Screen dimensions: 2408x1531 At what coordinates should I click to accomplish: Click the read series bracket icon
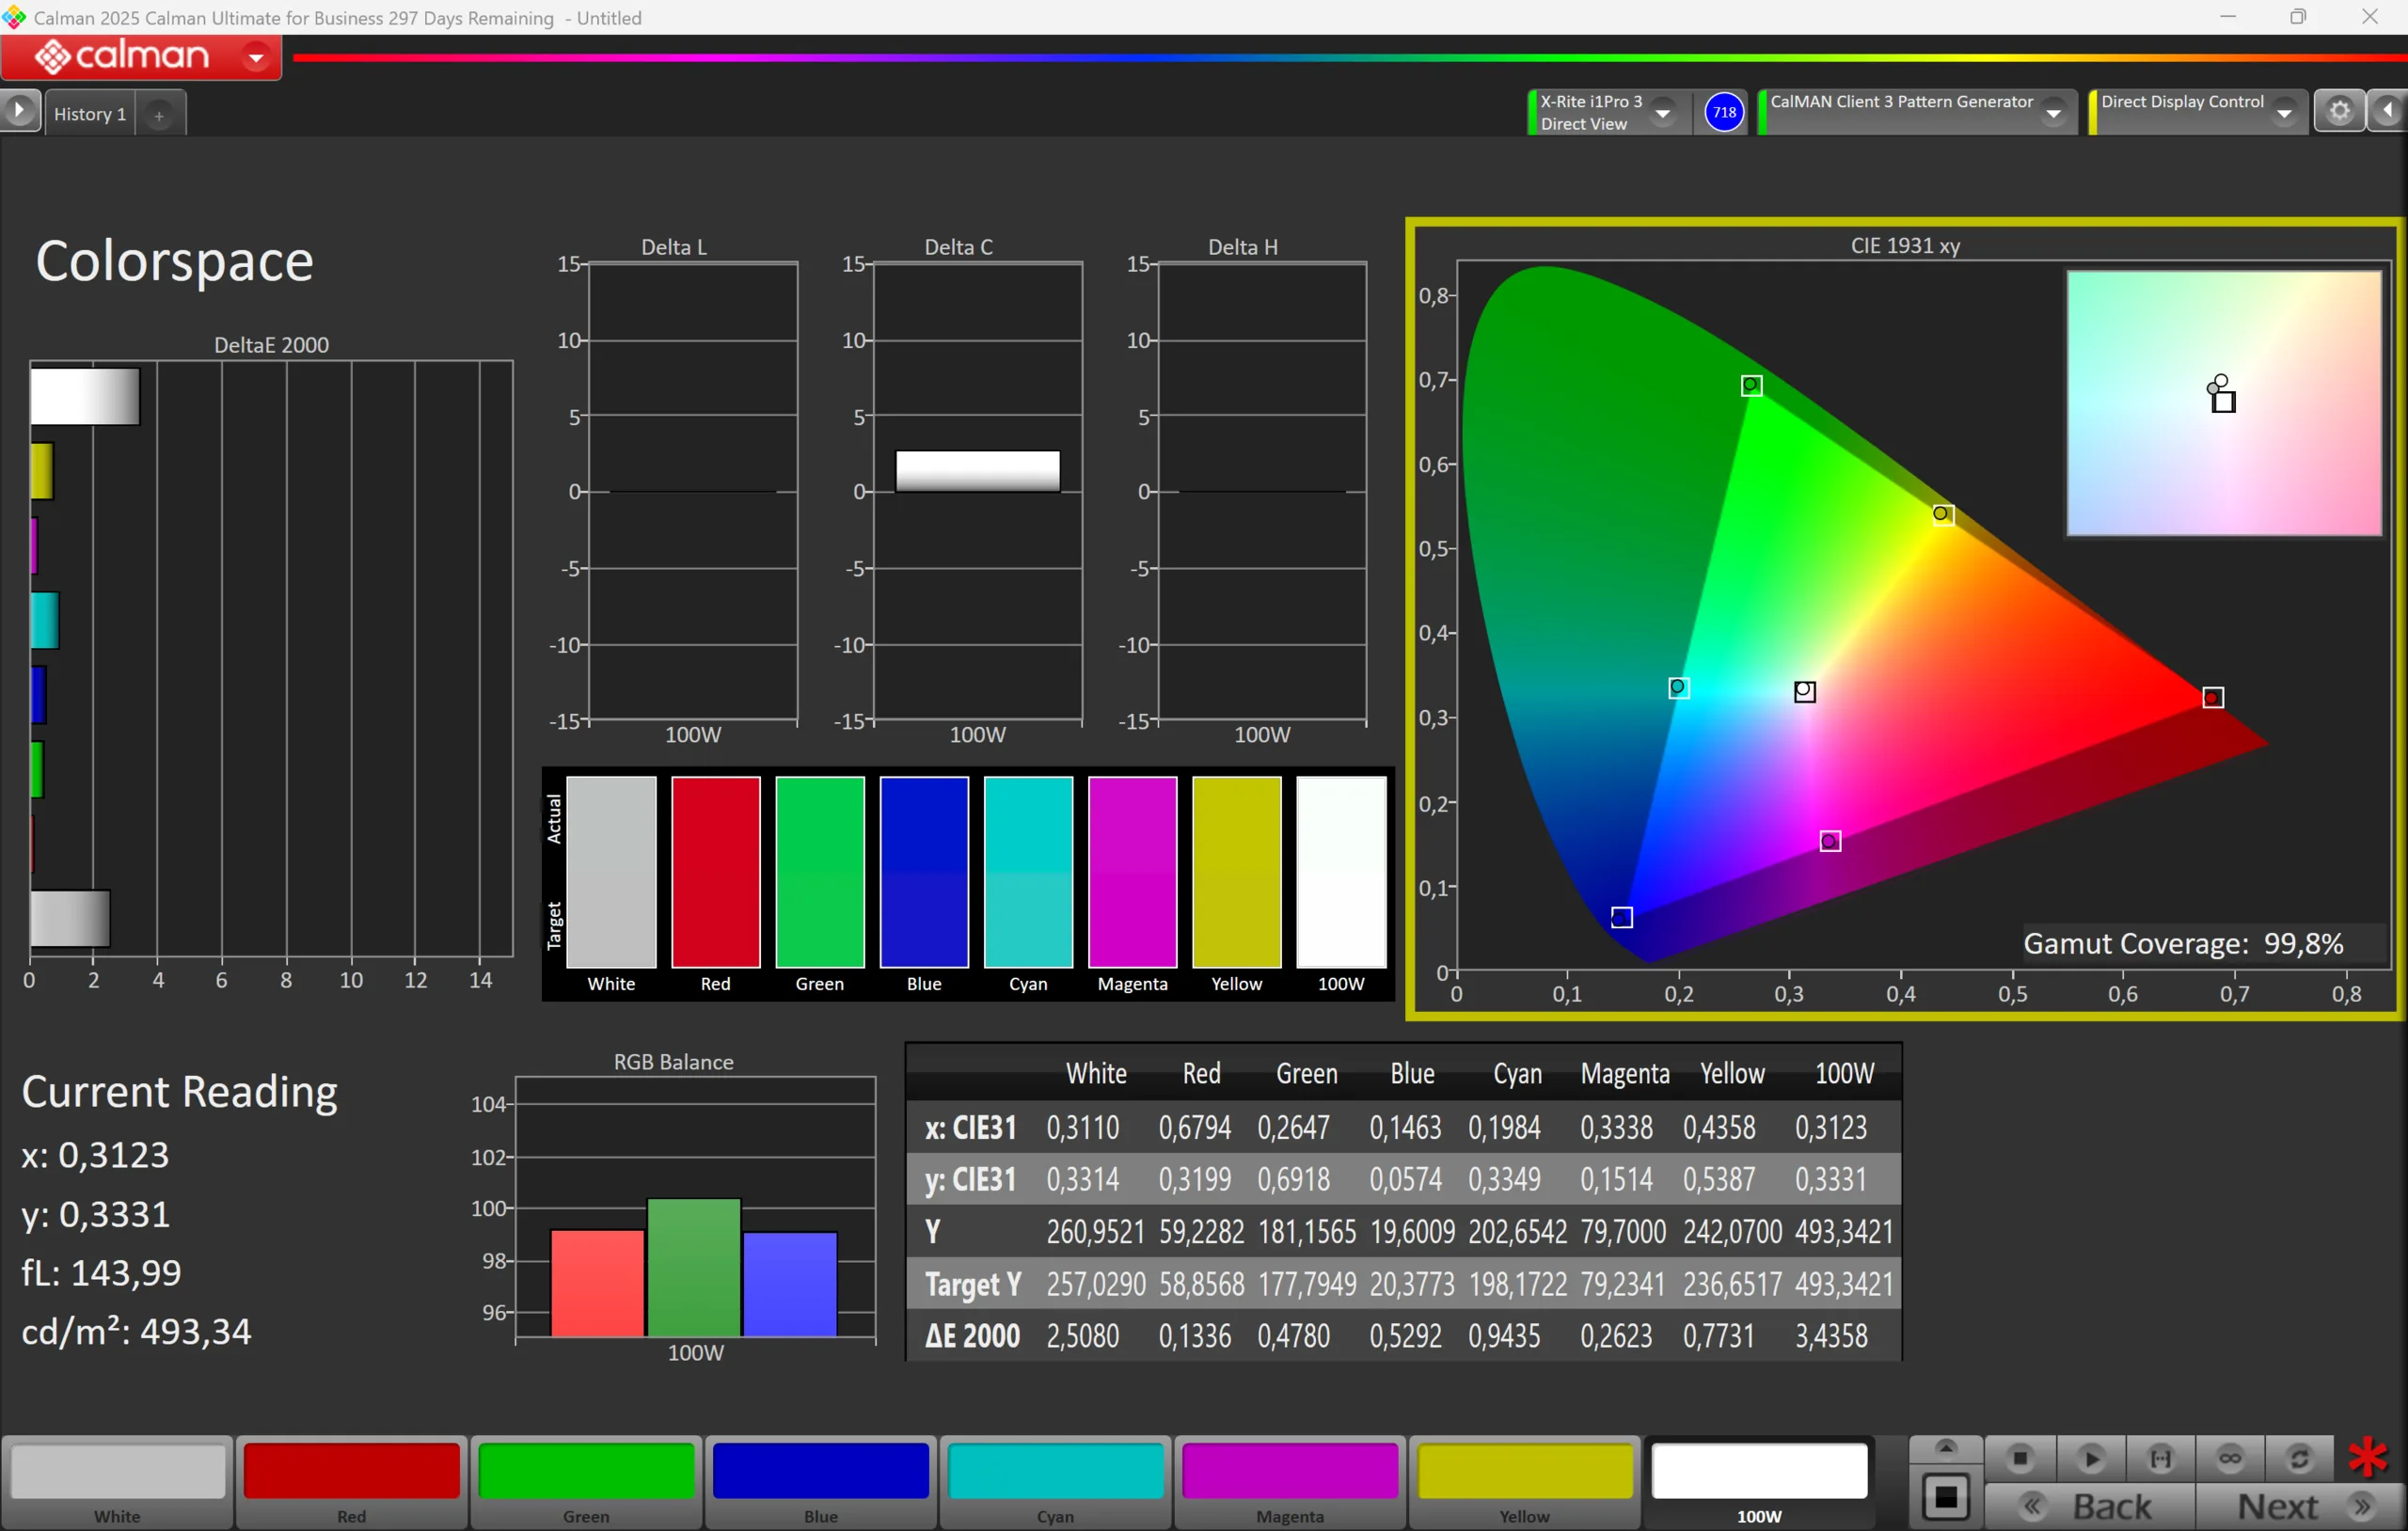pos(2160,1458)
